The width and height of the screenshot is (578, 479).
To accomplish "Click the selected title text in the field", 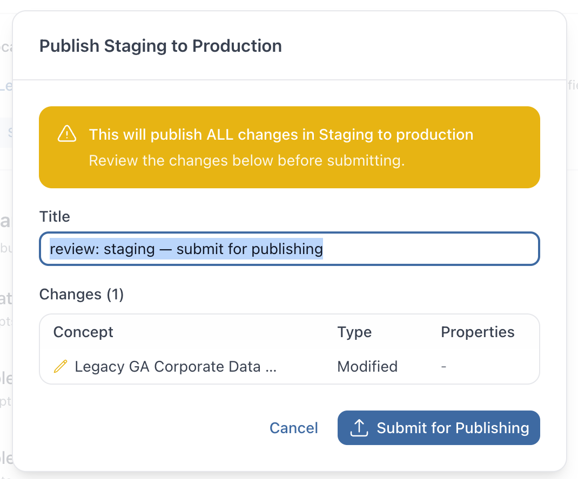I will coord(186,249).
